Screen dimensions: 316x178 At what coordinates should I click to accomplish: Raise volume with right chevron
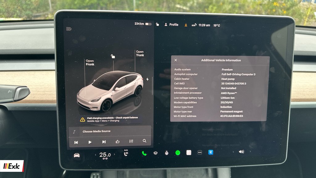250,151
